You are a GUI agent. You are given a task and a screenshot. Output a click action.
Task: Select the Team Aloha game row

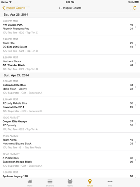[x=70, y=142]
